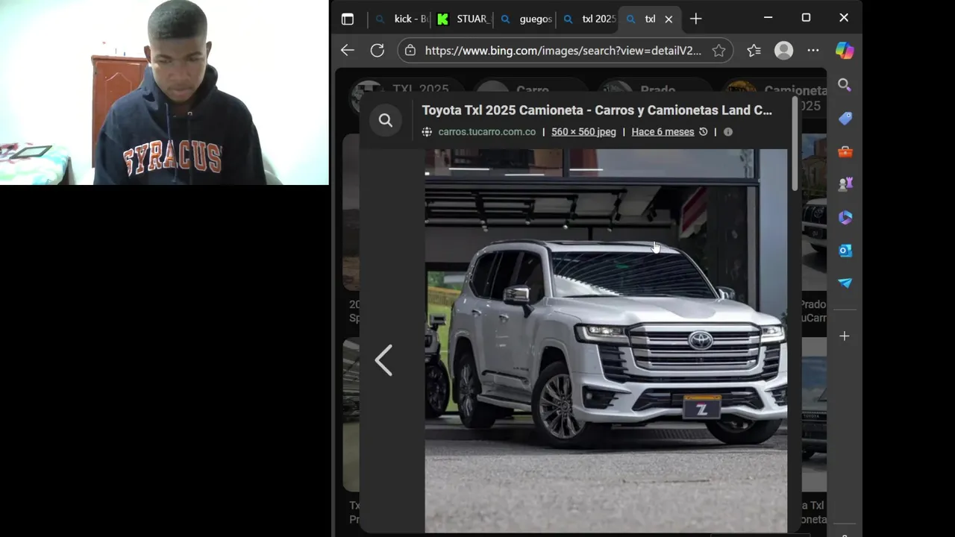
Task: Open 'Toyota Txl 2025 Camioneta' title link
Action: 597,110
